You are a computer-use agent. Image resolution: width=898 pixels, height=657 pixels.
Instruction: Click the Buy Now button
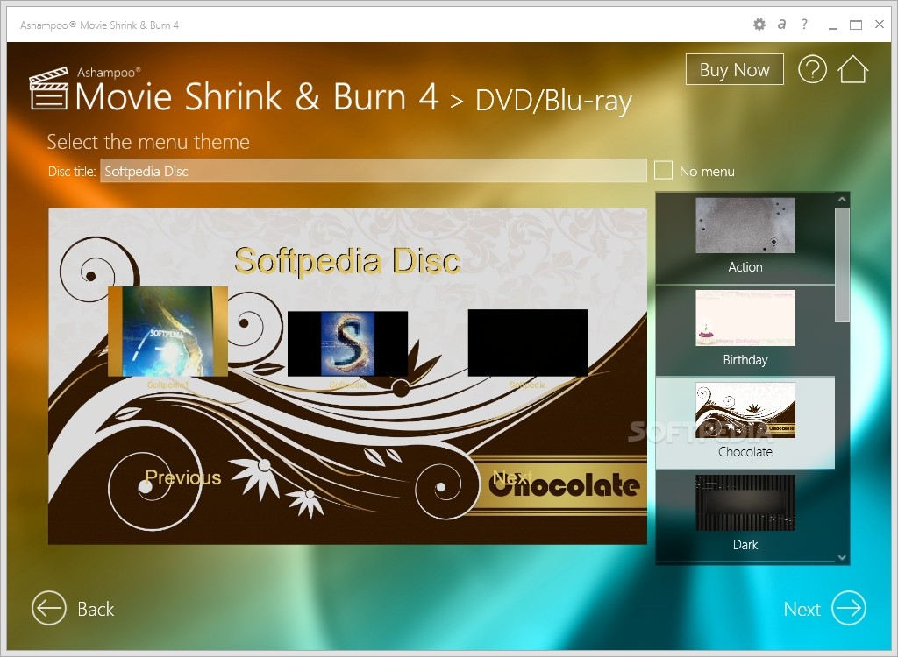[734, 69]
